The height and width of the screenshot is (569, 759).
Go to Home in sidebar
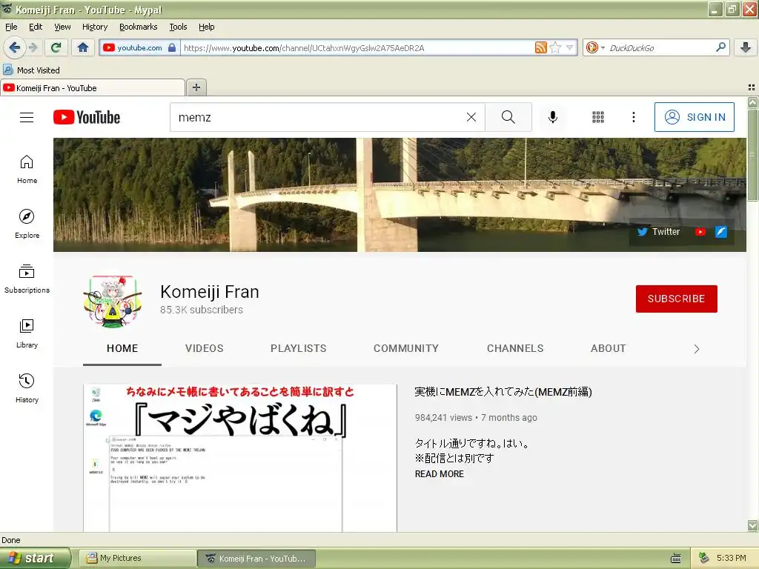pyautogui.click(x=27, y=170)
